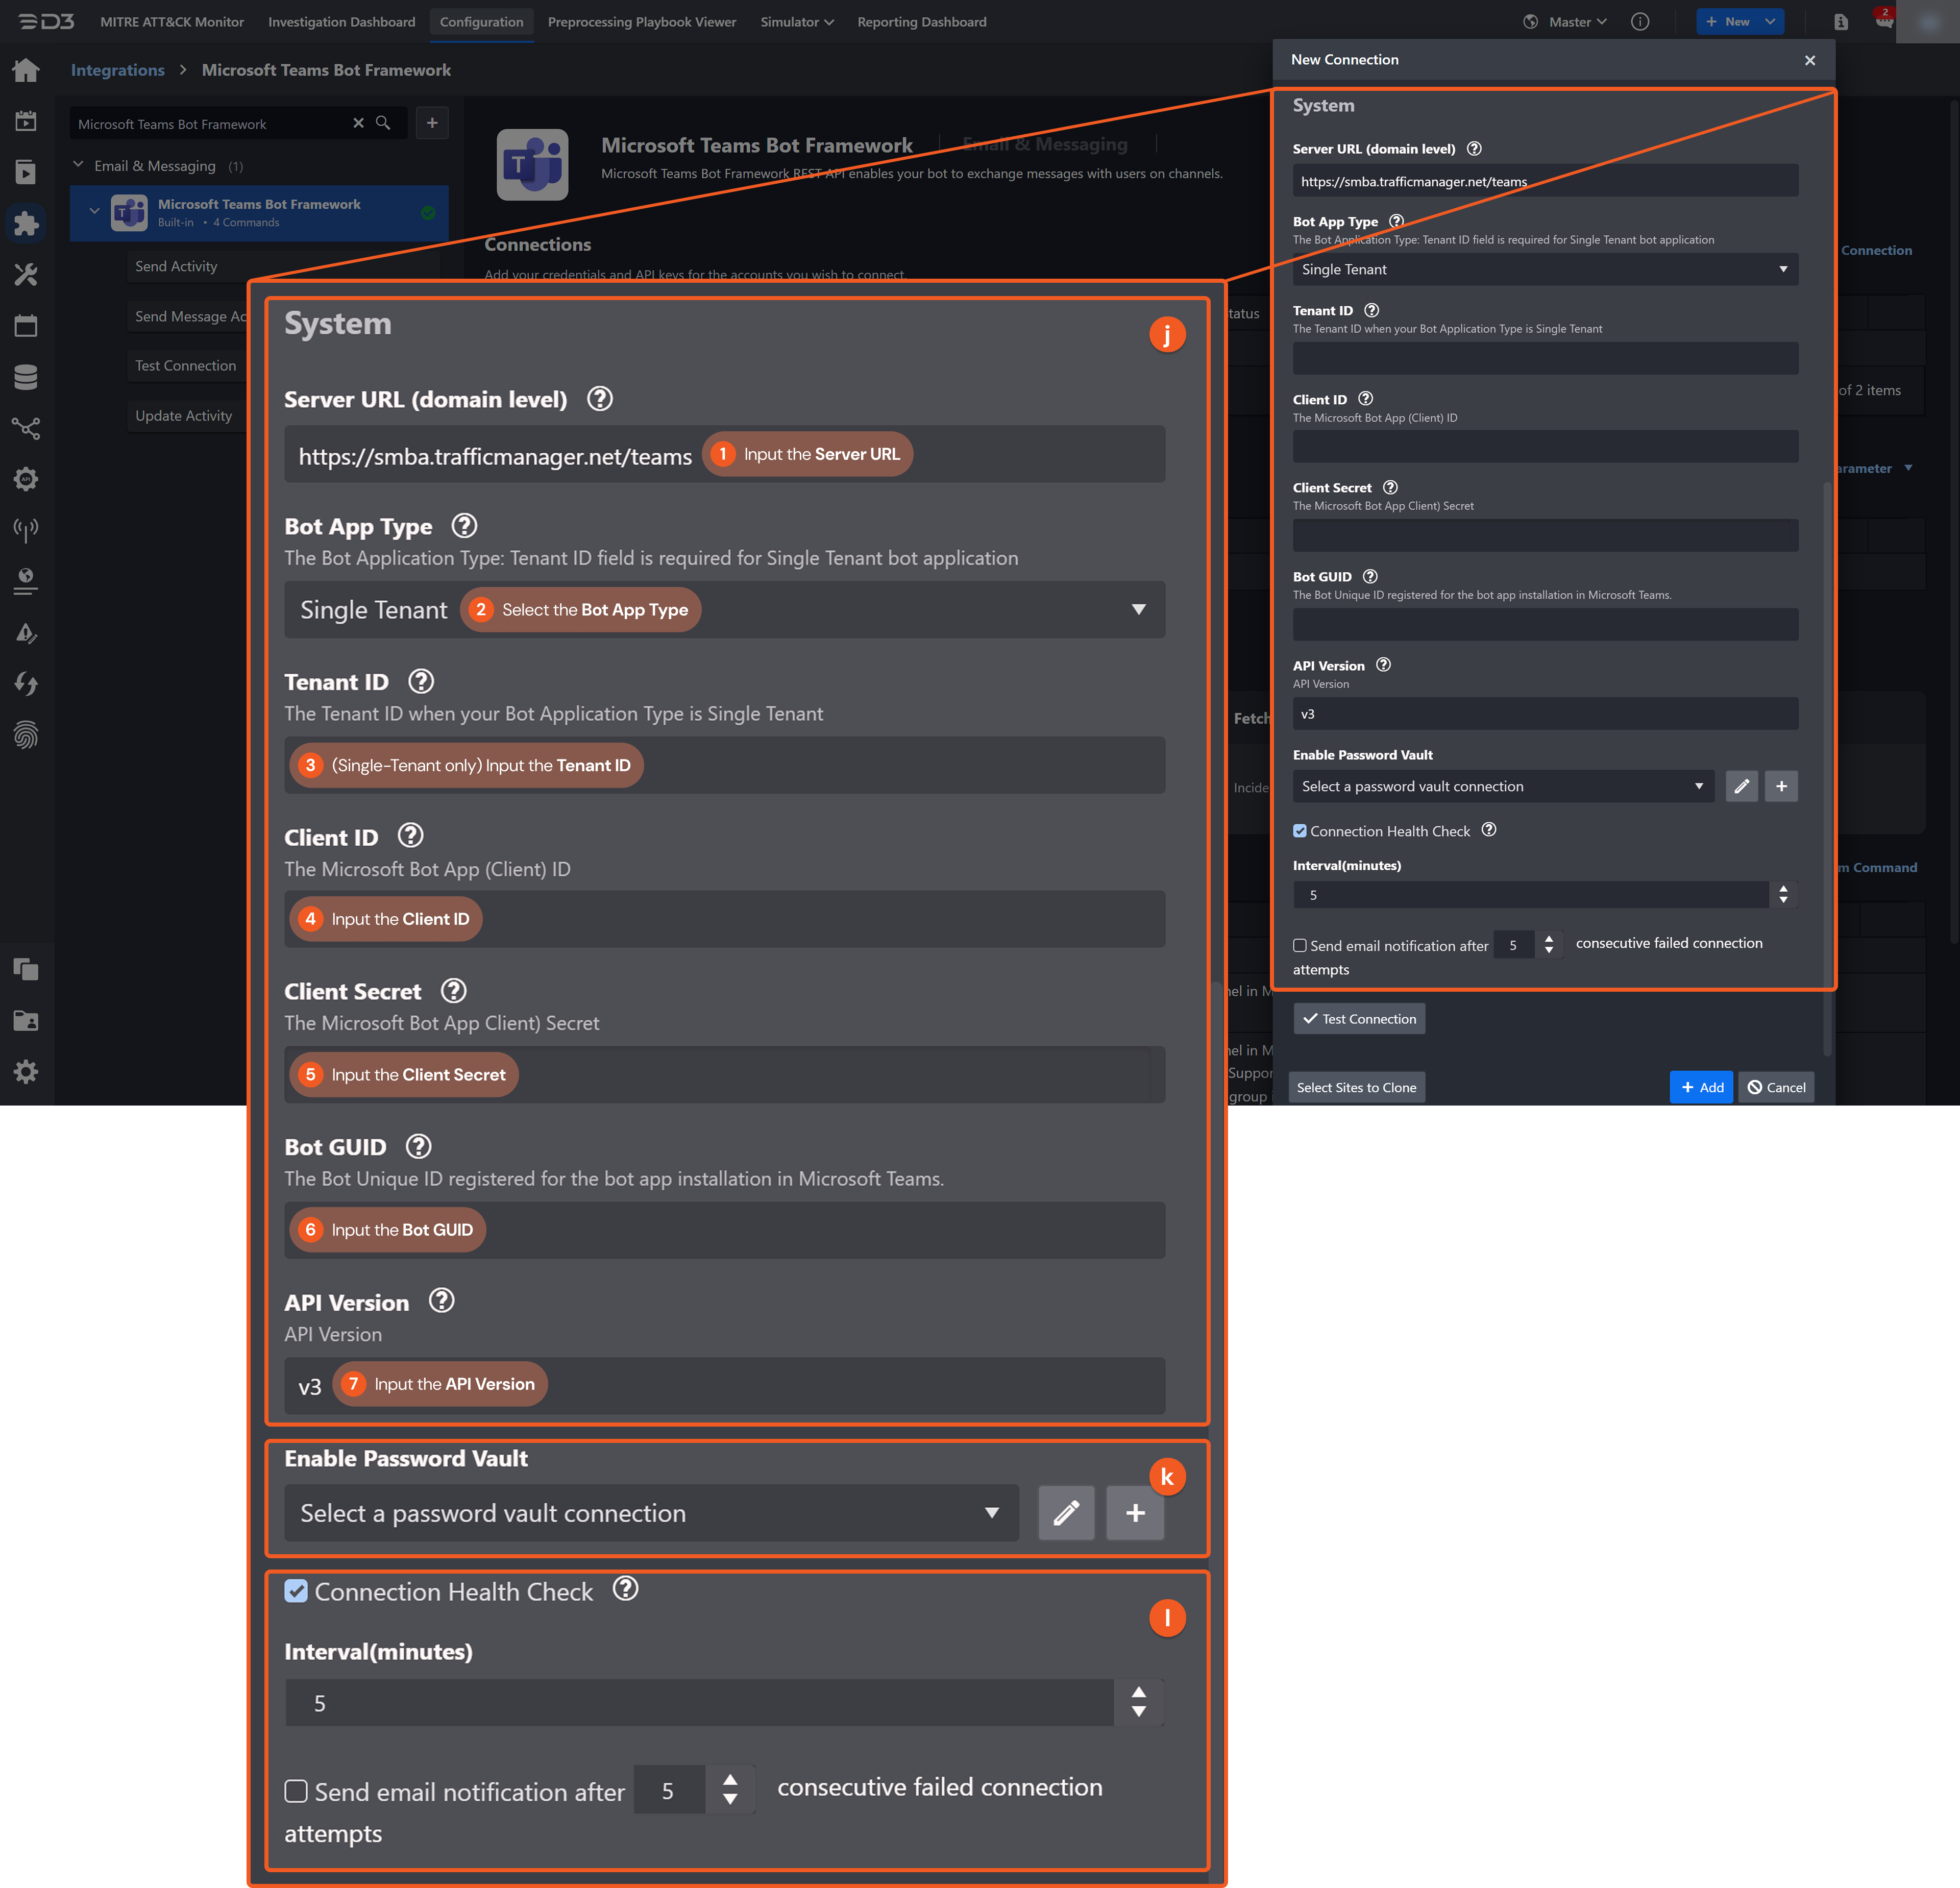This screenshot has height=1888, width=1960.
Task: Clear the integration search text with X icon
Action: tap(358, 123)
